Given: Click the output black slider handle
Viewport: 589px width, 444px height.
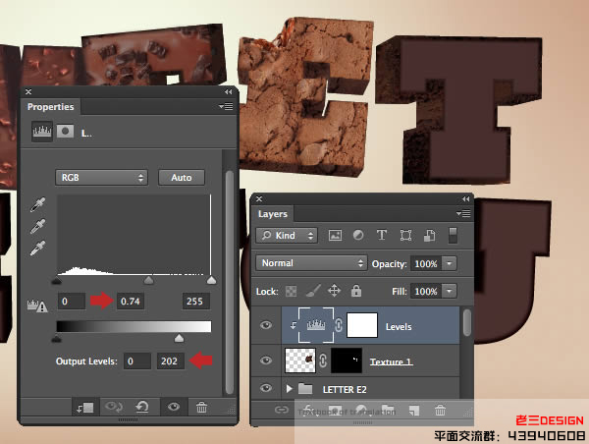Looking at the screenshot, I should tap(56, 339).
